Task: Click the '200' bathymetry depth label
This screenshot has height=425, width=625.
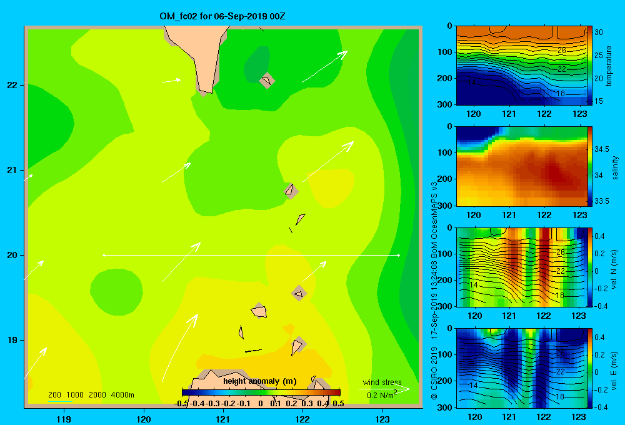Action: click(x=54, y=395)
